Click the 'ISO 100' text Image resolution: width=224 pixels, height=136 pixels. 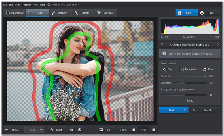pyautogui.click(x=165, y=37)
